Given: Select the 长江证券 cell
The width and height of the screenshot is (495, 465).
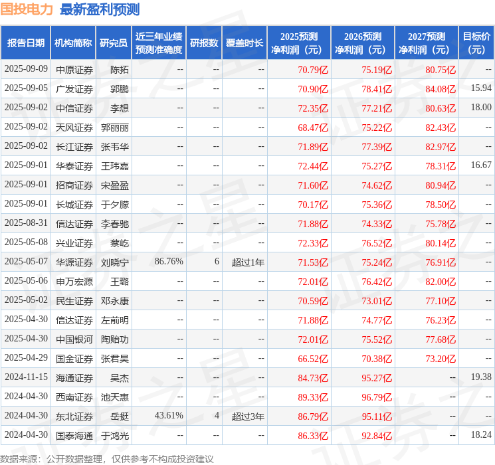Looking at the screenshot, I should click(74, 147).
